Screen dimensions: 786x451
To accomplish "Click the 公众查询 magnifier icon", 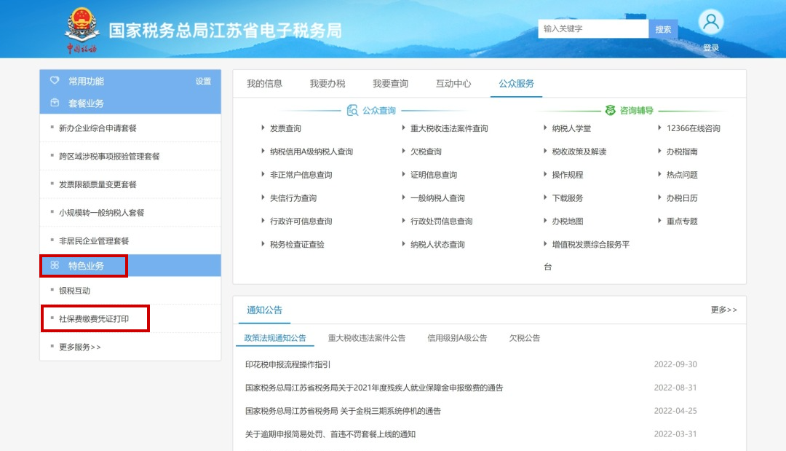I will [352, 110].
